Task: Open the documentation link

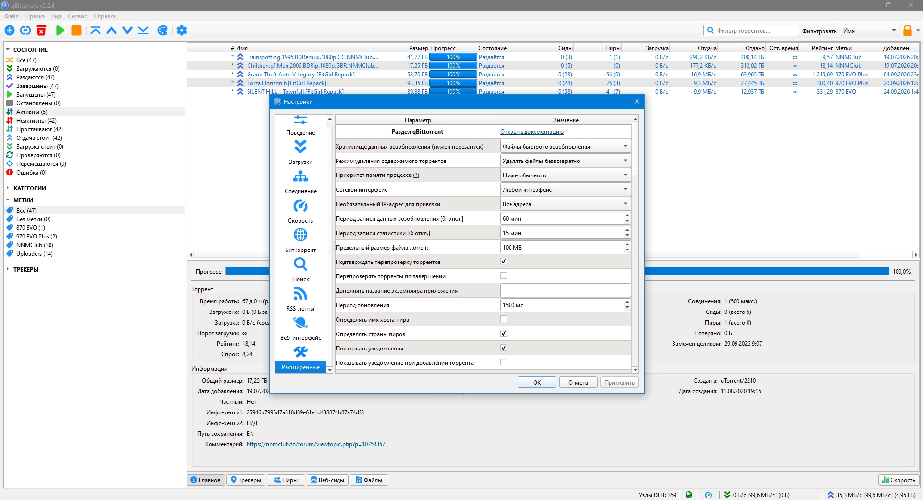Action: [x=532, y=132]
